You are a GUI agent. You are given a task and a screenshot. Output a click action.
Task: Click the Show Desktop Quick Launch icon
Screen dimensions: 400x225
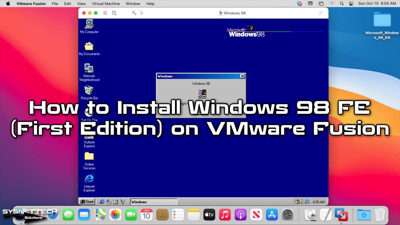115,202
